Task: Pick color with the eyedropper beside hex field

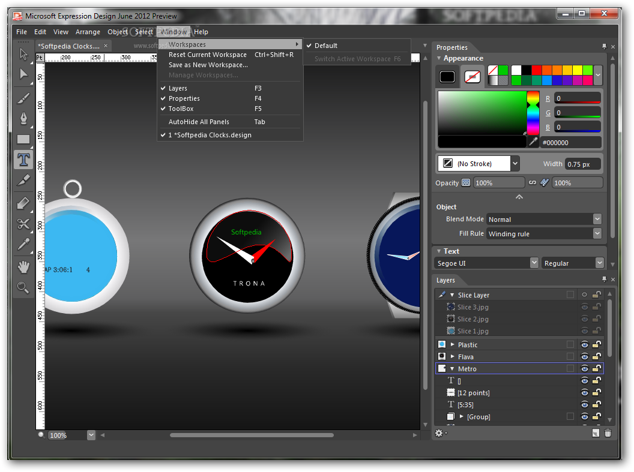Action: pos(533,142)
